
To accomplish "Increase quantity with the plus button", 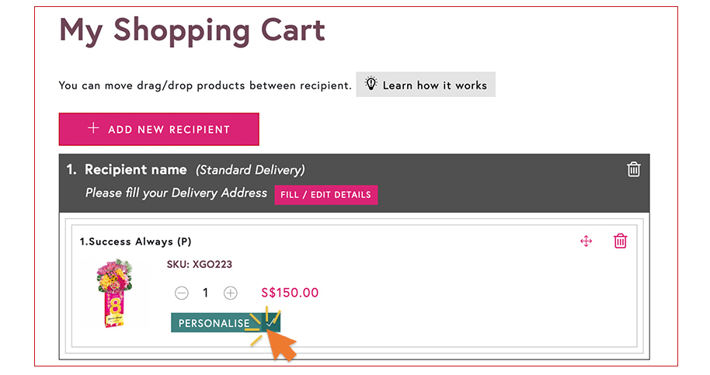I will point(231,293).
